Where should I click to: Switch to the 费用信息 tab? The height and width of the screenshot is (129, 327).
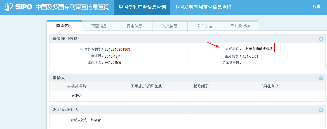pyautogui.click(x=135, y=26)
